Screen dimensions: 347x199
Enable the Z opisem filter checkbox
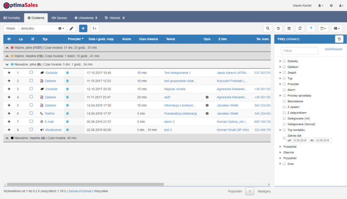pos(284,107)
